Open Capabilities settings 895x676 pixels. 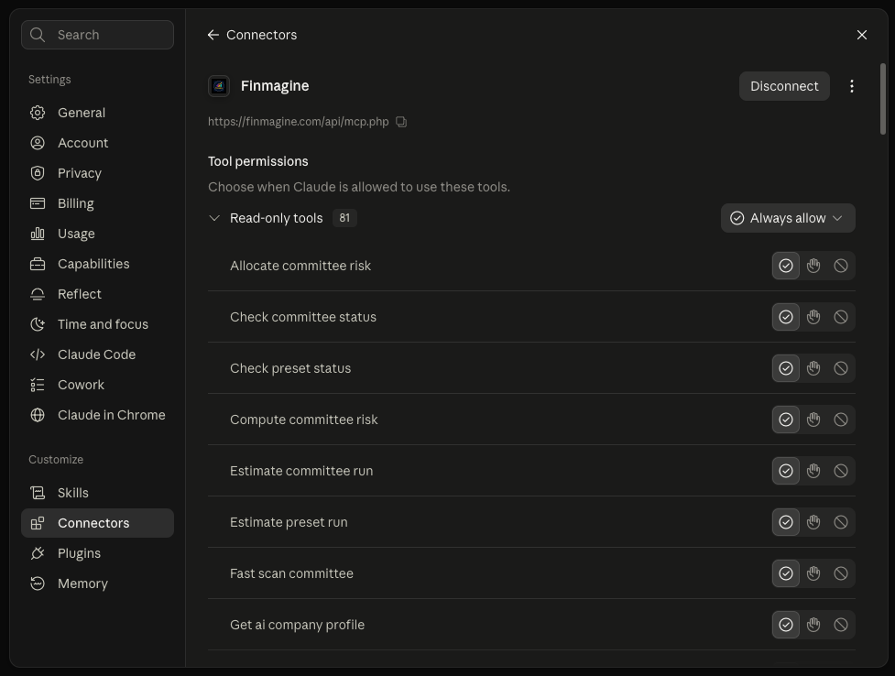tap(98, 264)
